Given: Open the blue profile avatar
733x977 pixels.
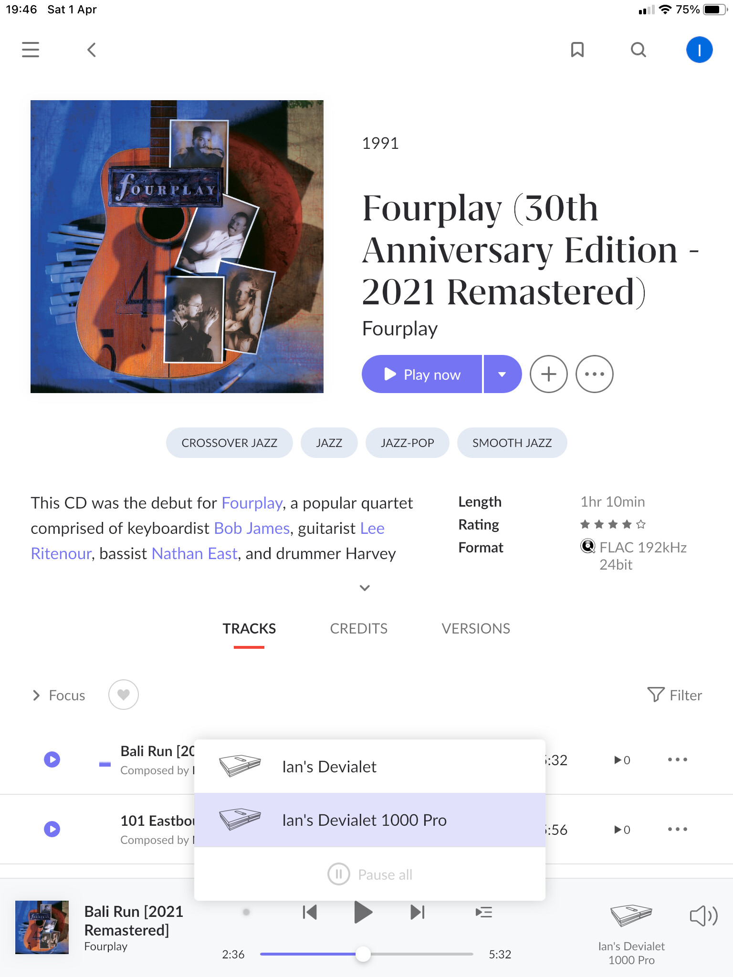Looking at the screenshot, I should coord(699,50).
